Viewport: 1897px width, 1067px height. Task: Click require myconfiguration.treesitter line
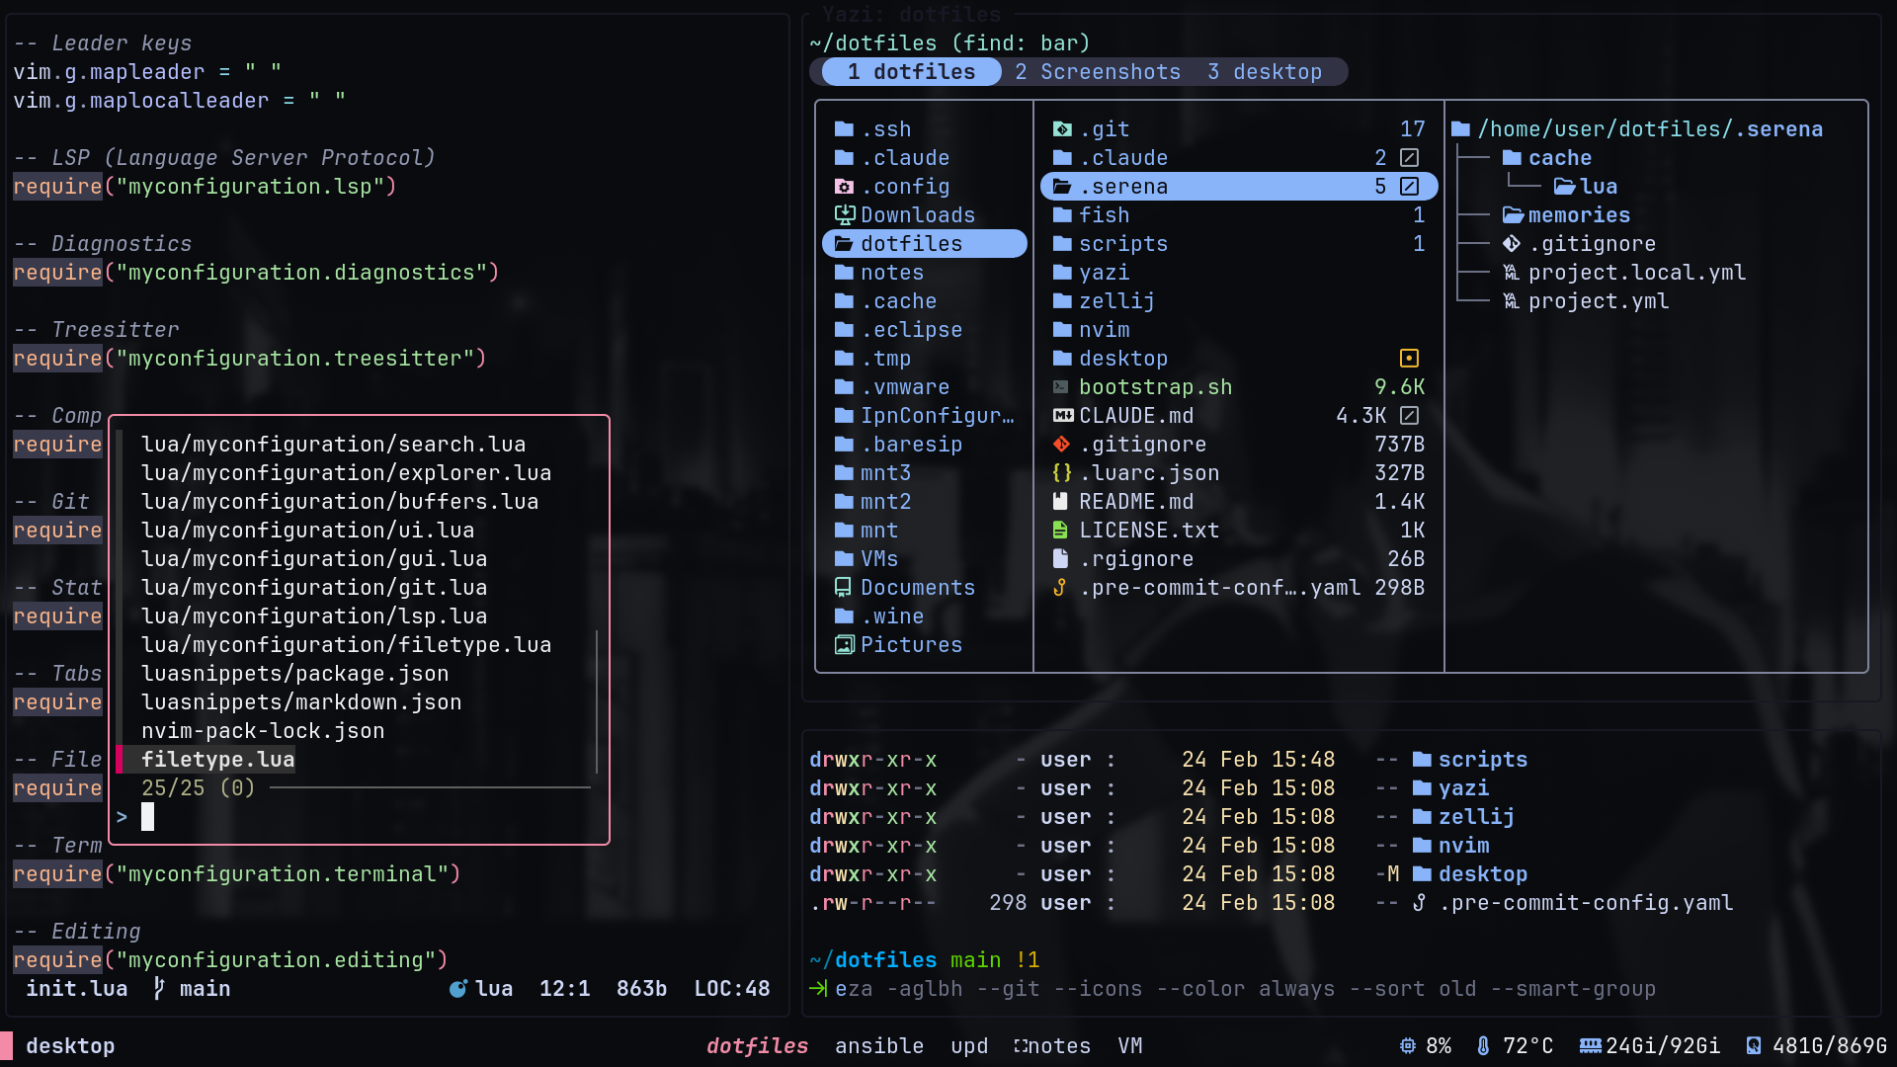pyautogui.click(x=250, y=359)
